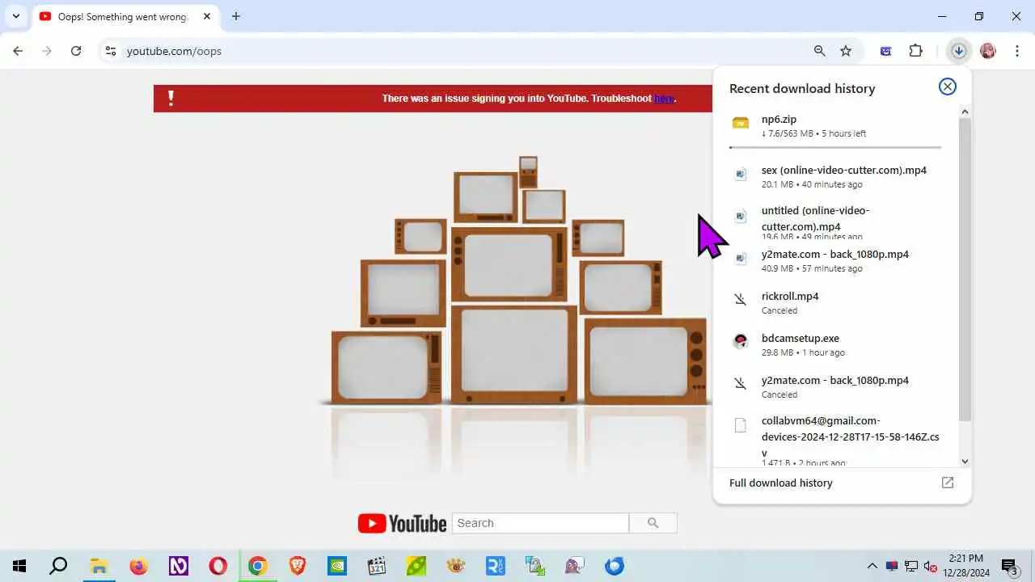Screen dimensions: 1035x582
Task: Show hidden system tray icons
Action: (872, 566)
